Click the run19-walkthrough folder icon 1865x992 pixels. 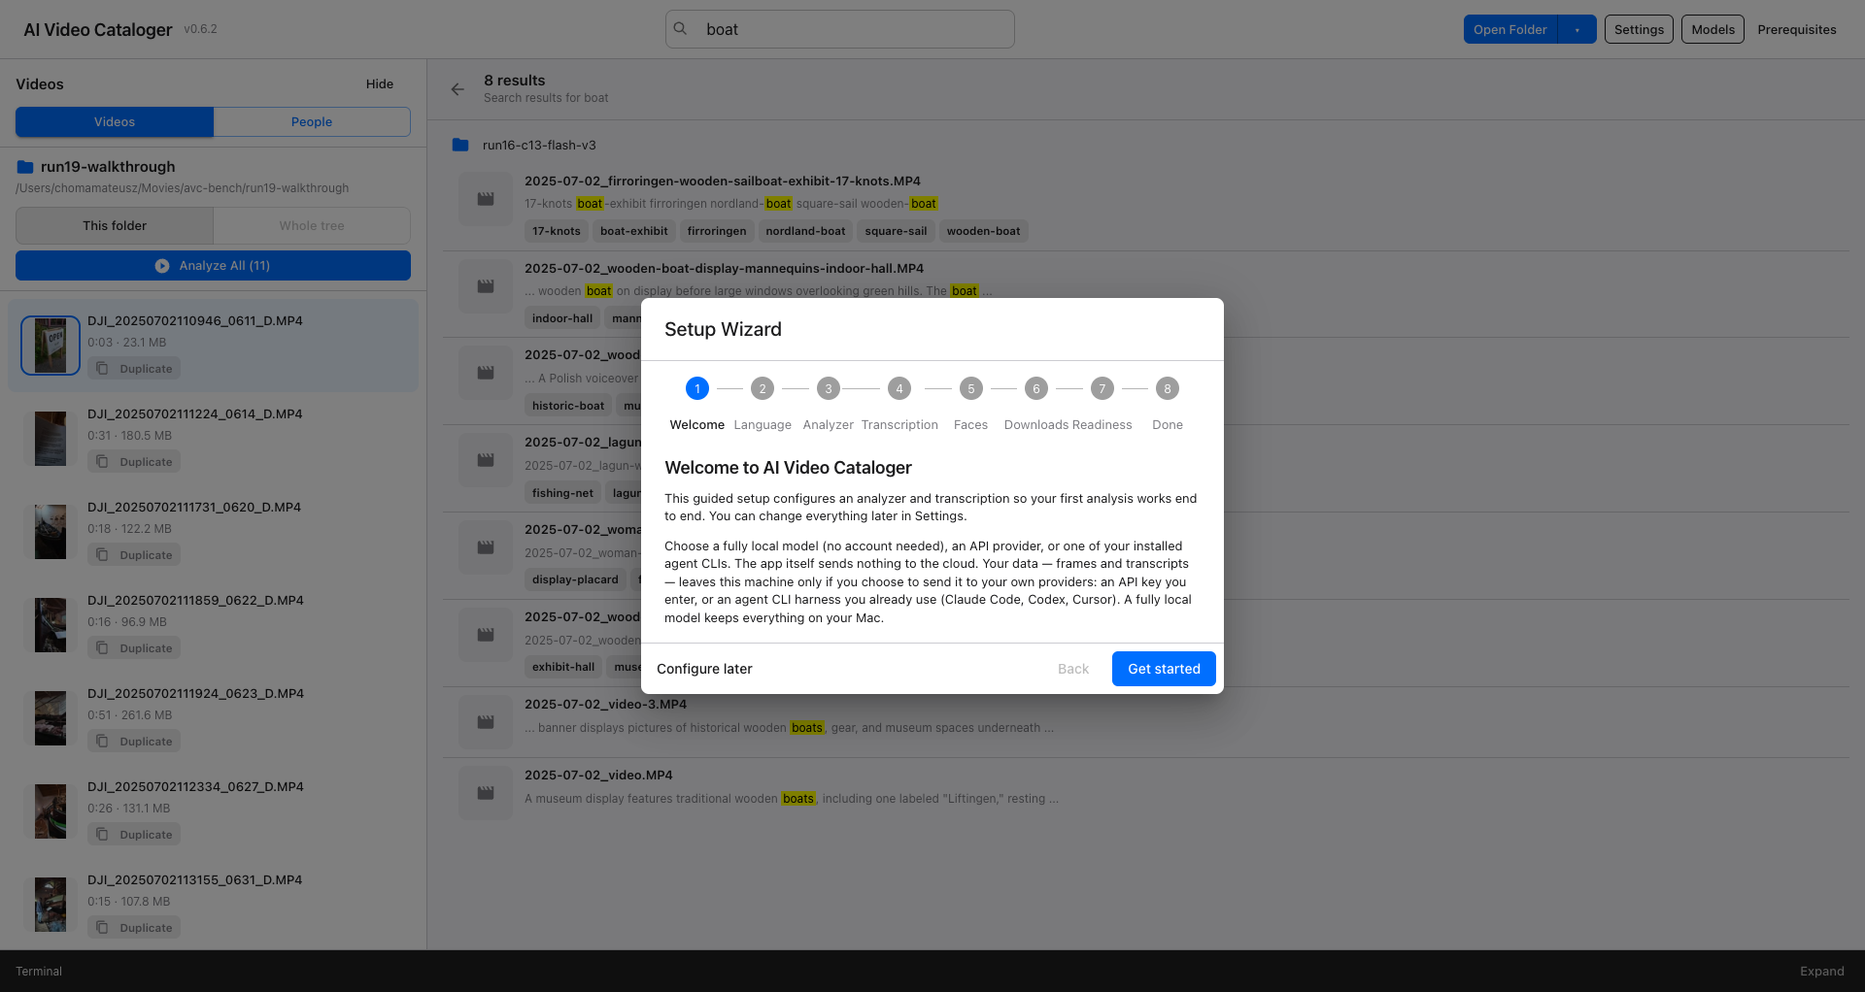point(25,167)
